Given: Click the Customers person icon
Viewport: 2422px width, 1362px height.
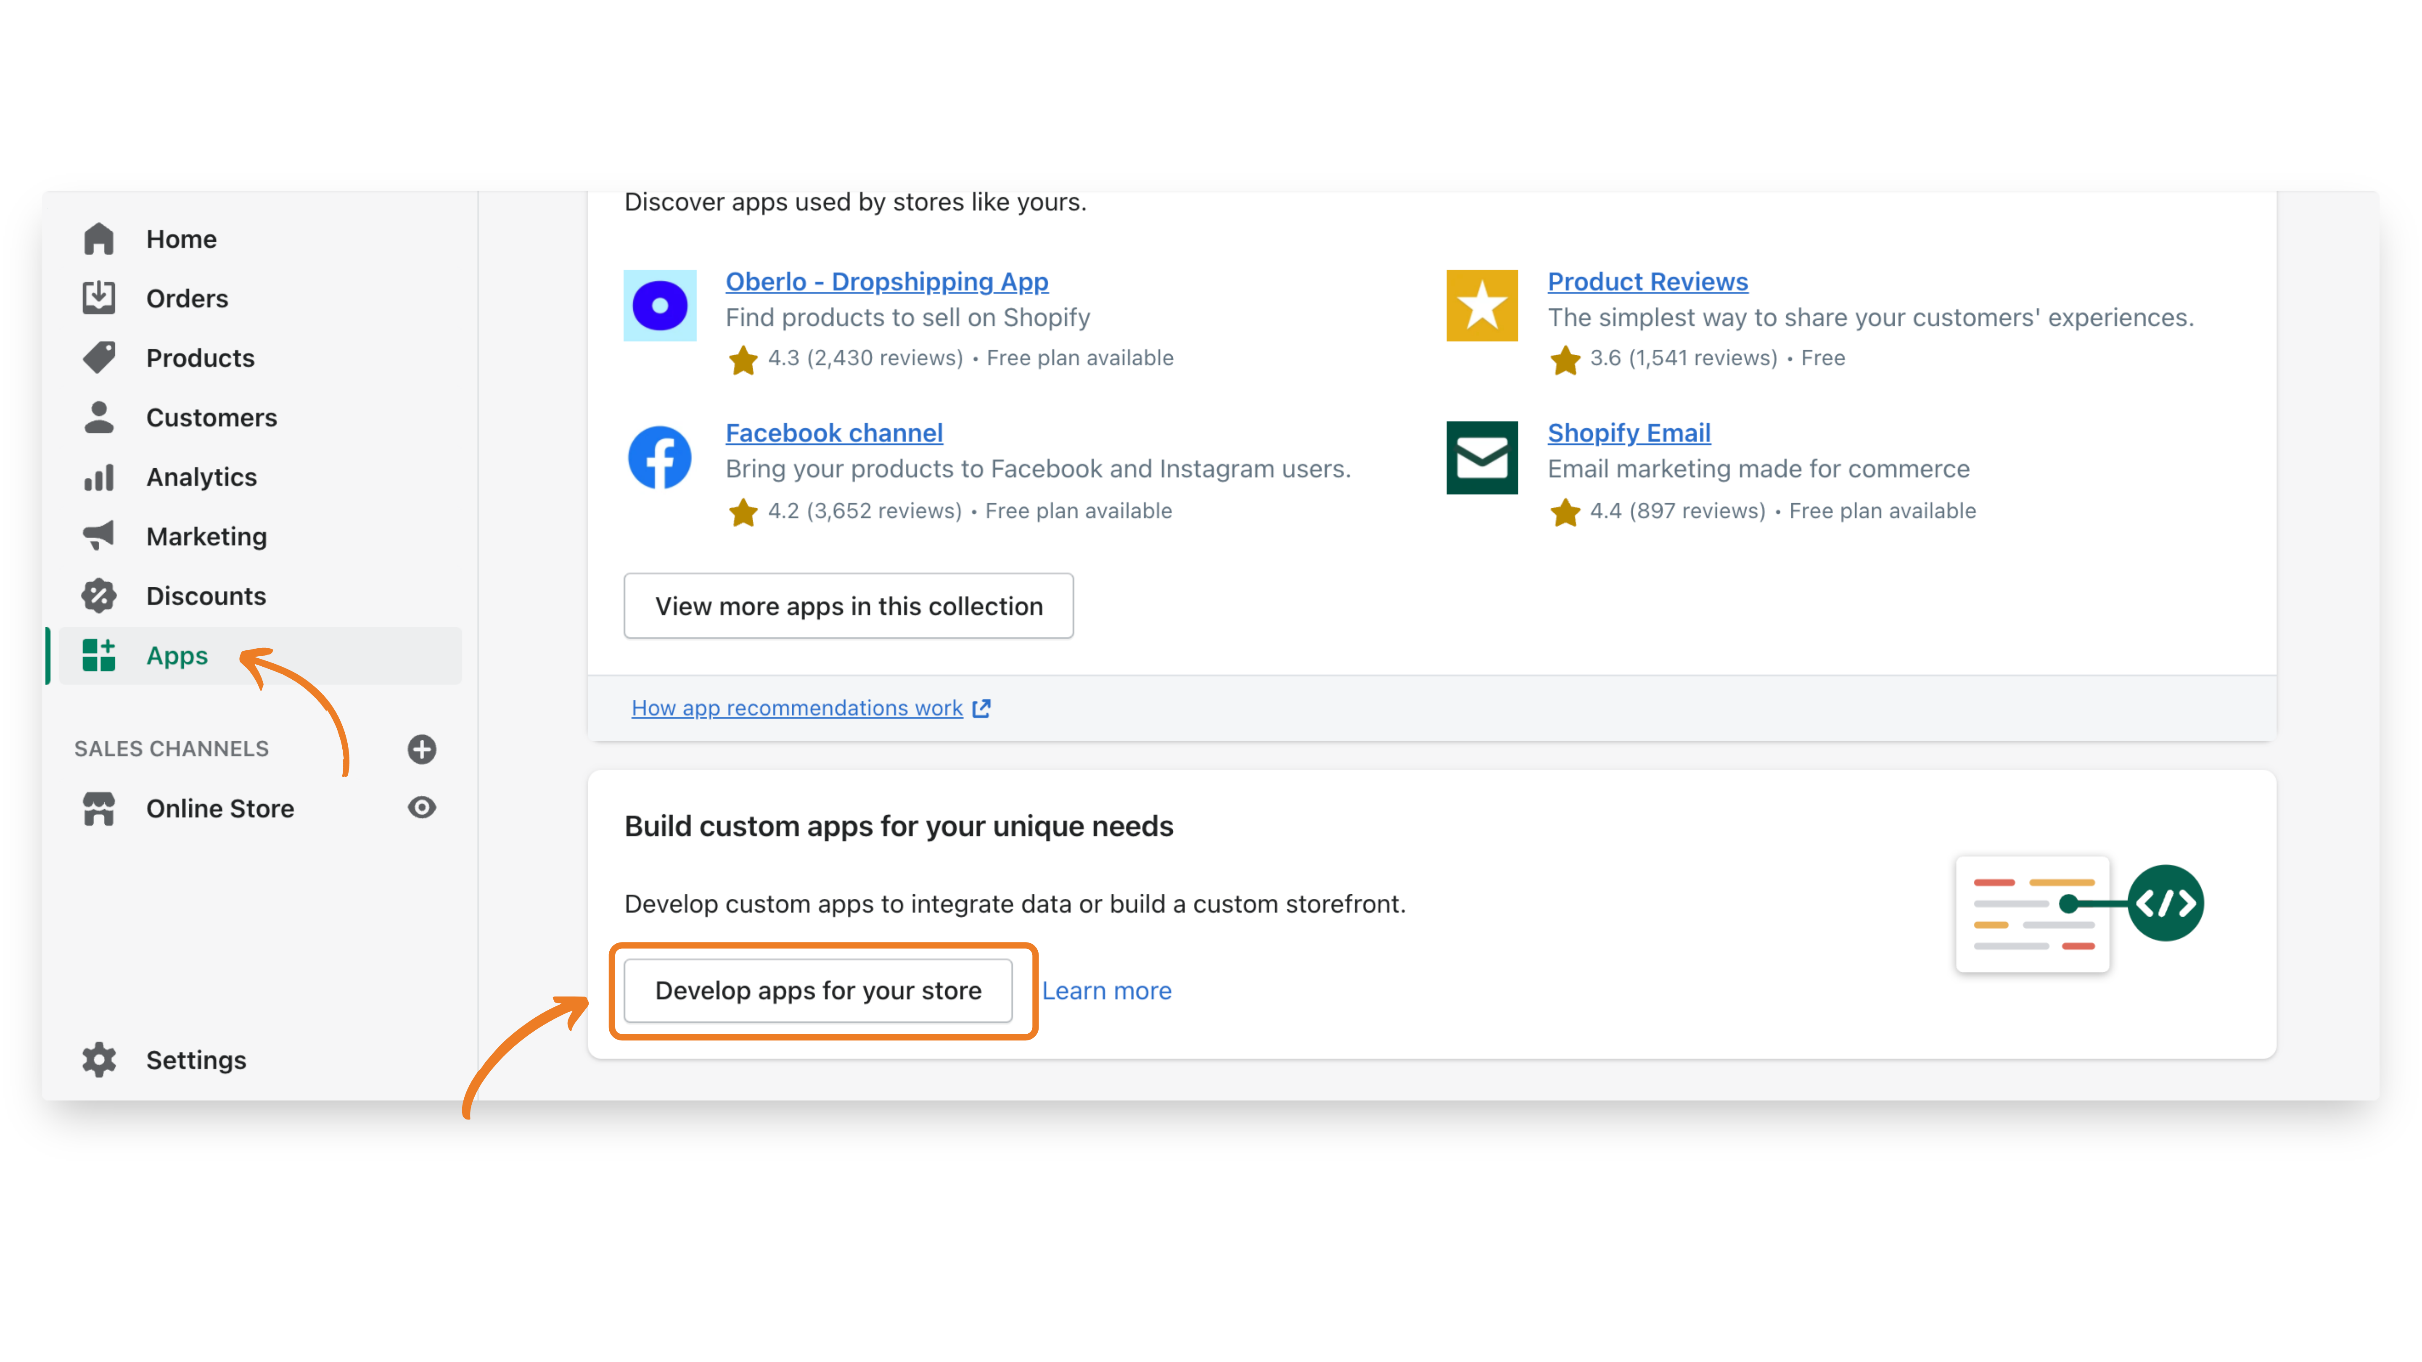Looking at the screenshot, I should (99, 417).
